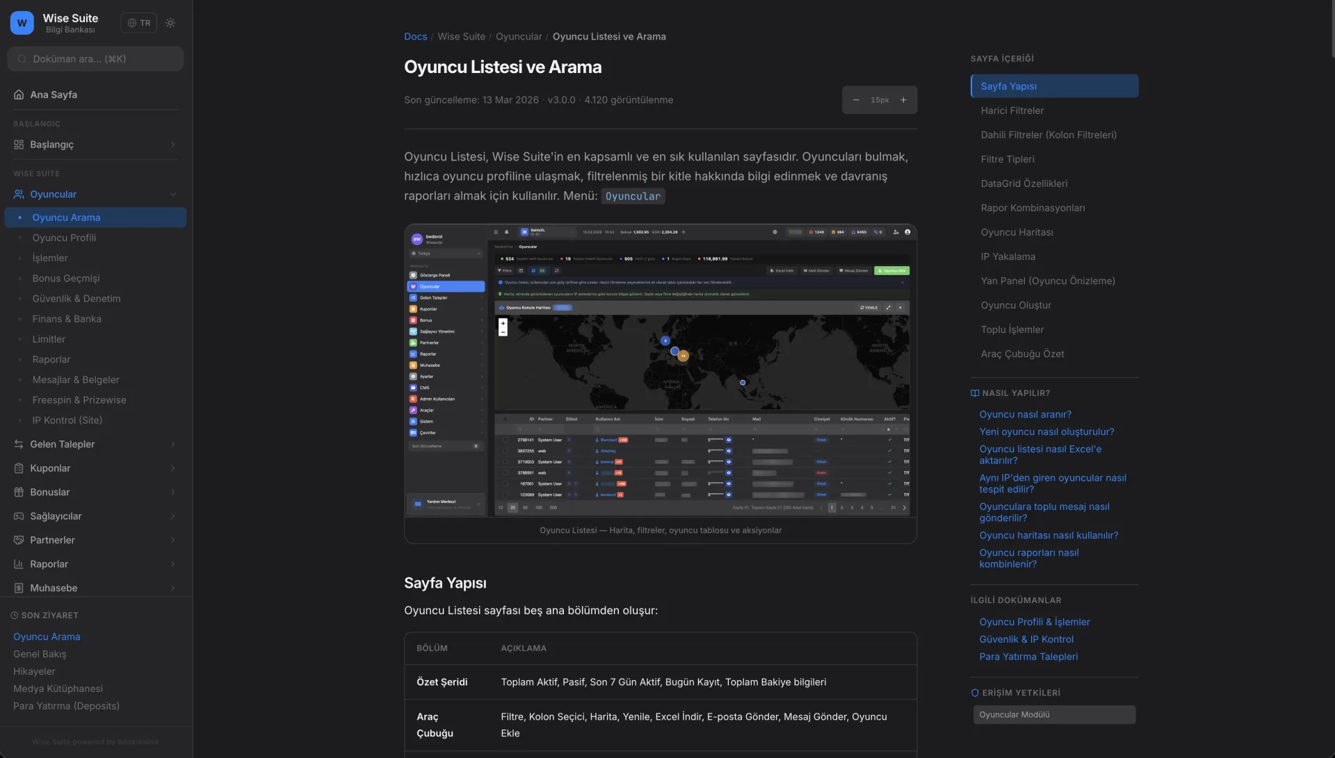Jump to Harici Filtreler in page contents
Image resolution: width=1335 pixels, height=758 pixels.
(x=1012, y=110)
